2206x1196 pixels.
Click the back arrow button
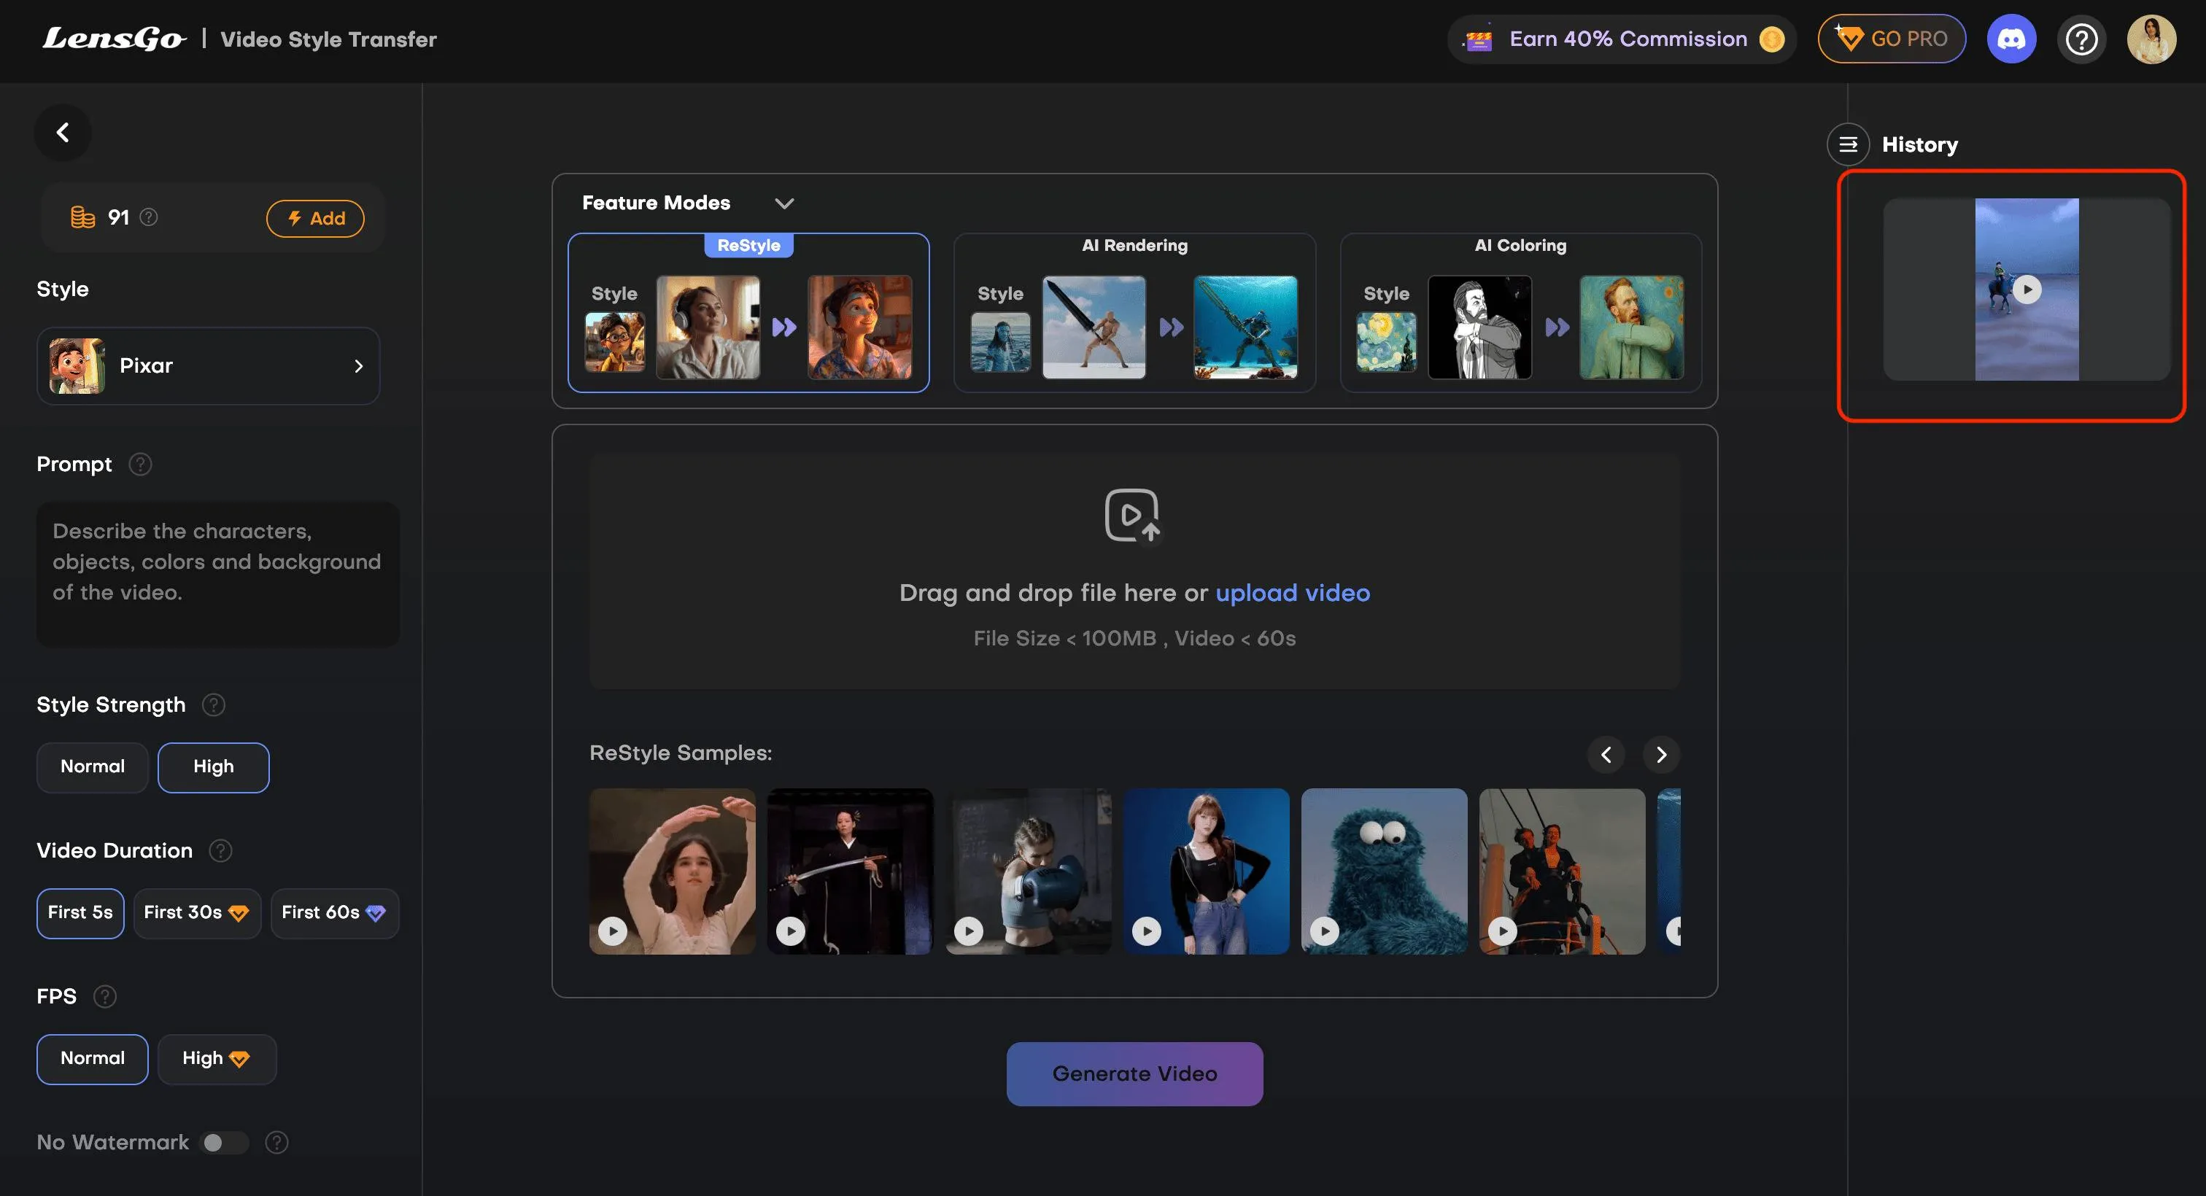tap(63, 133)
